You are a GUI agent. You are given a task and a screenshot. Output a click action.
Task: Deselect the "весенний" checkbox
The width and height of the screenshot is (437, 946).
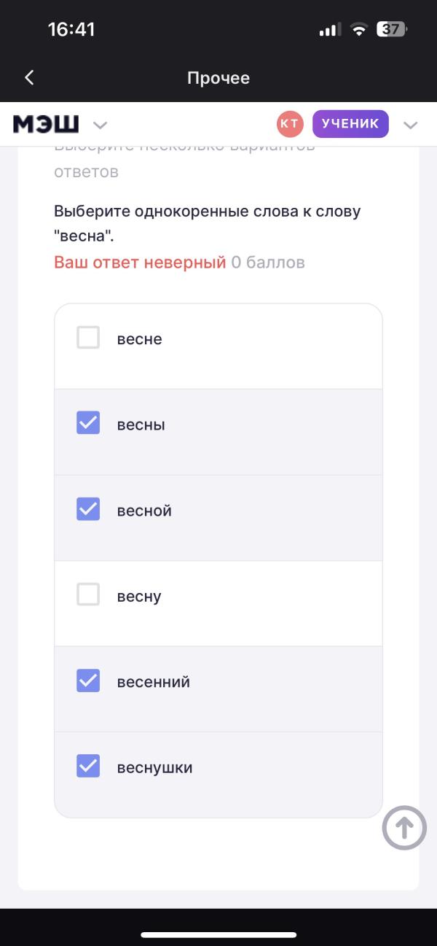coord(88,681)
